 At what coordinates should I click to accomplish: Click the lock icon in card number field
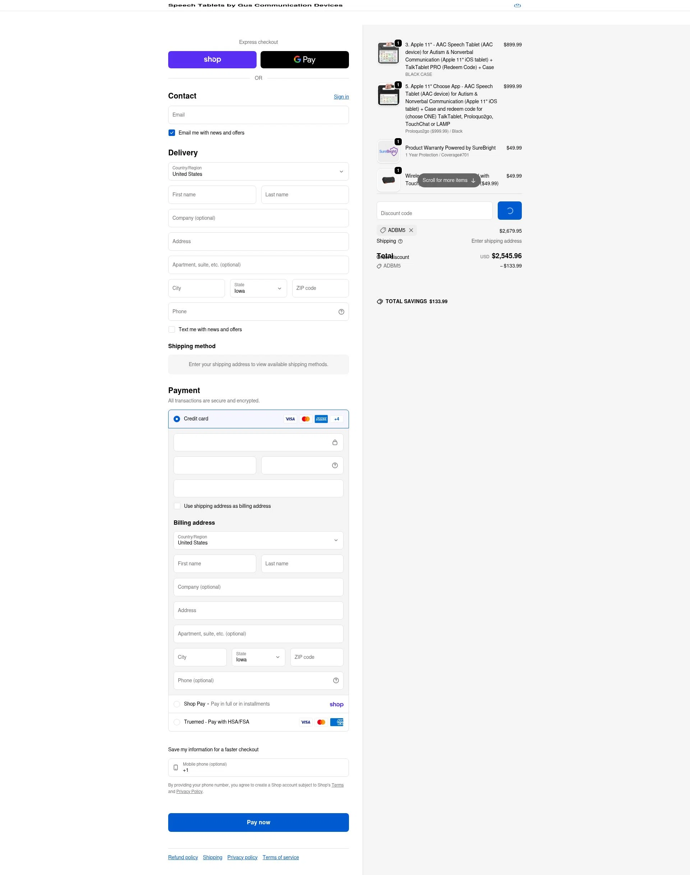click(x=335, y=442)
